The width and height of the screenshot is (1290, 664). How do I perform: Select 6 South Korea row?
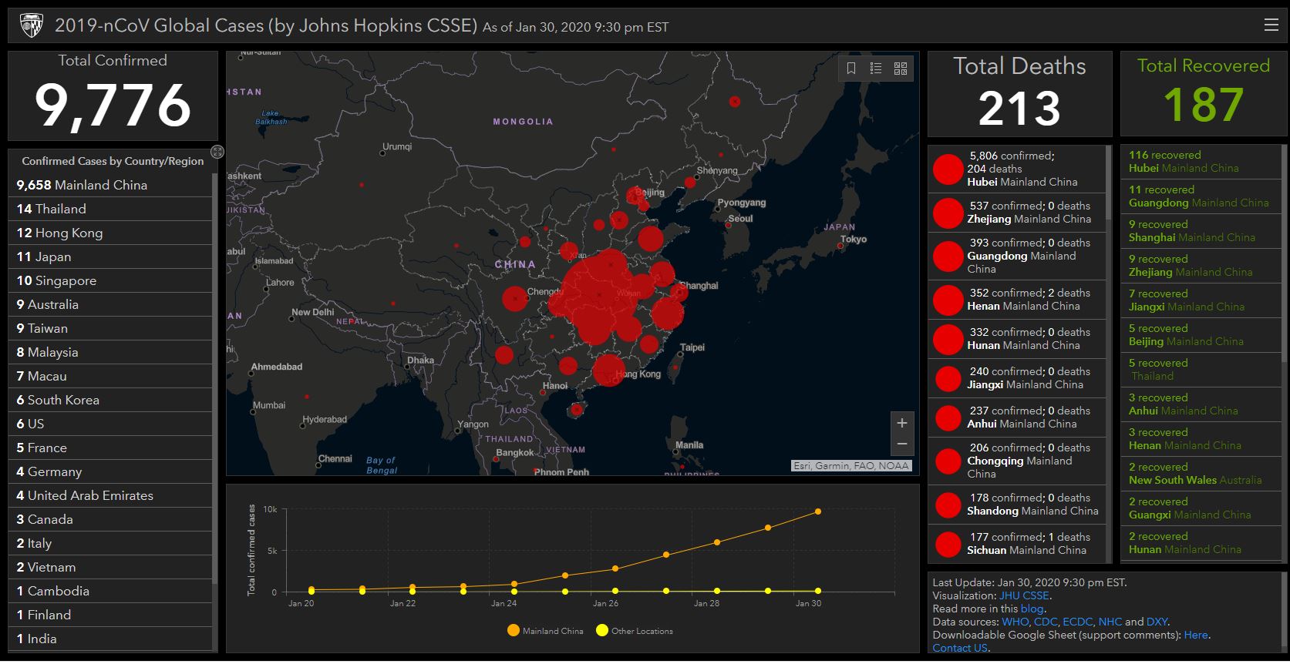tap(110, 400)
